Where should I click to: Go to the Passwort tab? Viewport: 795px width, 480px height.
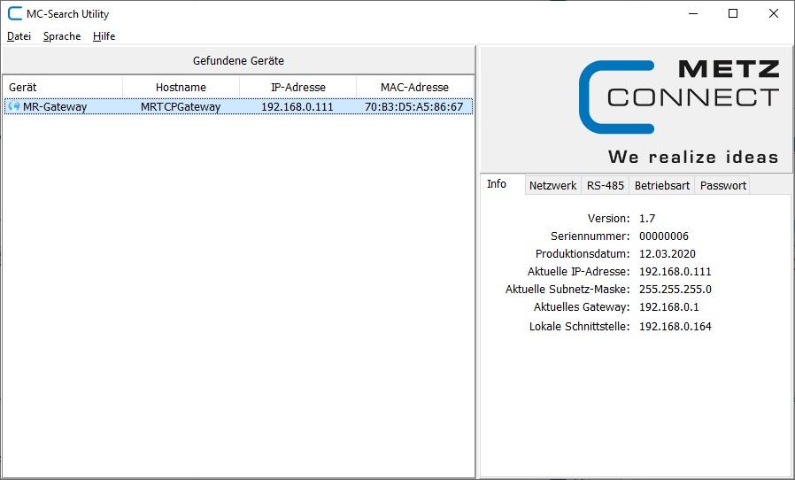point(723,186)
